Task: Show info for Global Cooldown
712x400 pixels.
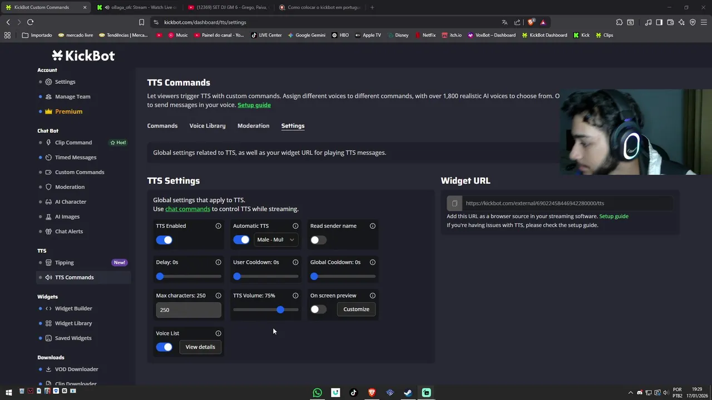Action: pyautogui.click(x=373, y=262)
